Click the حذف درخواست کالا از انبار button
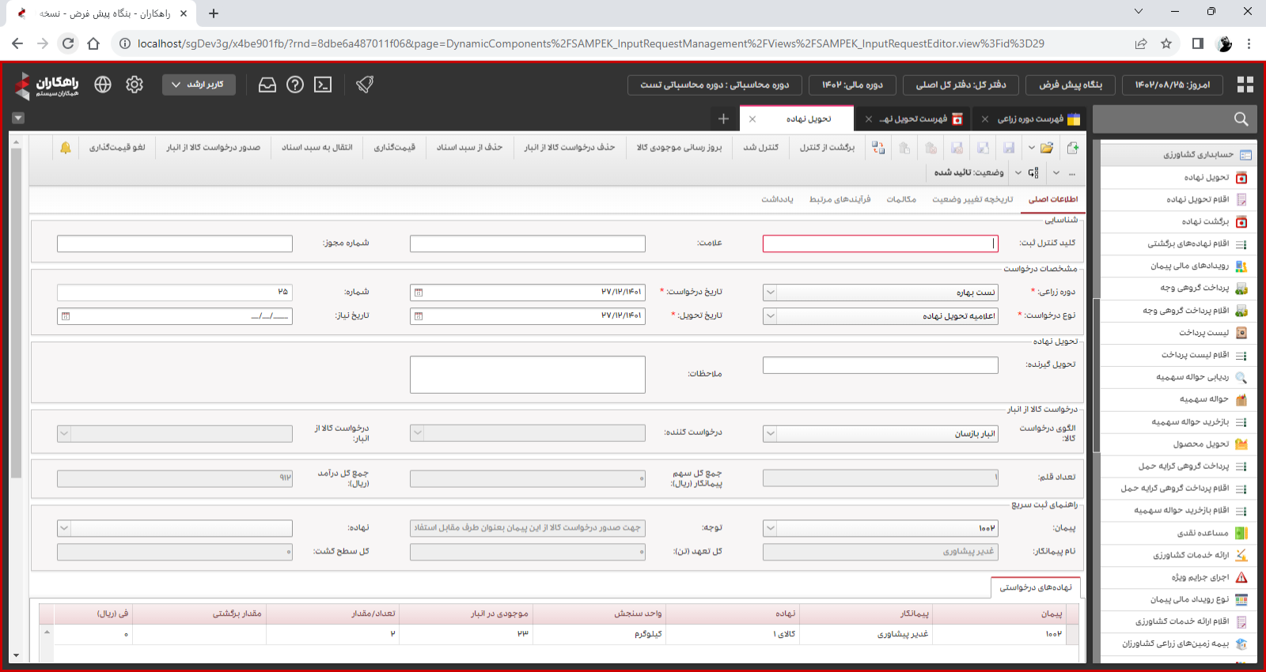 pyautogui.click(x=569, y=148)
